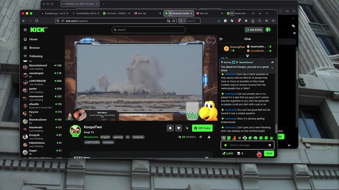Open LOWTIERGOD channel in sidebar
This screenshot has width=339, height=190.
[x=42, y=83]
